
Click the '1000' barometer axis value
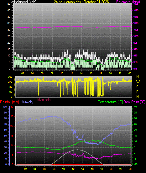coord(136,36)
